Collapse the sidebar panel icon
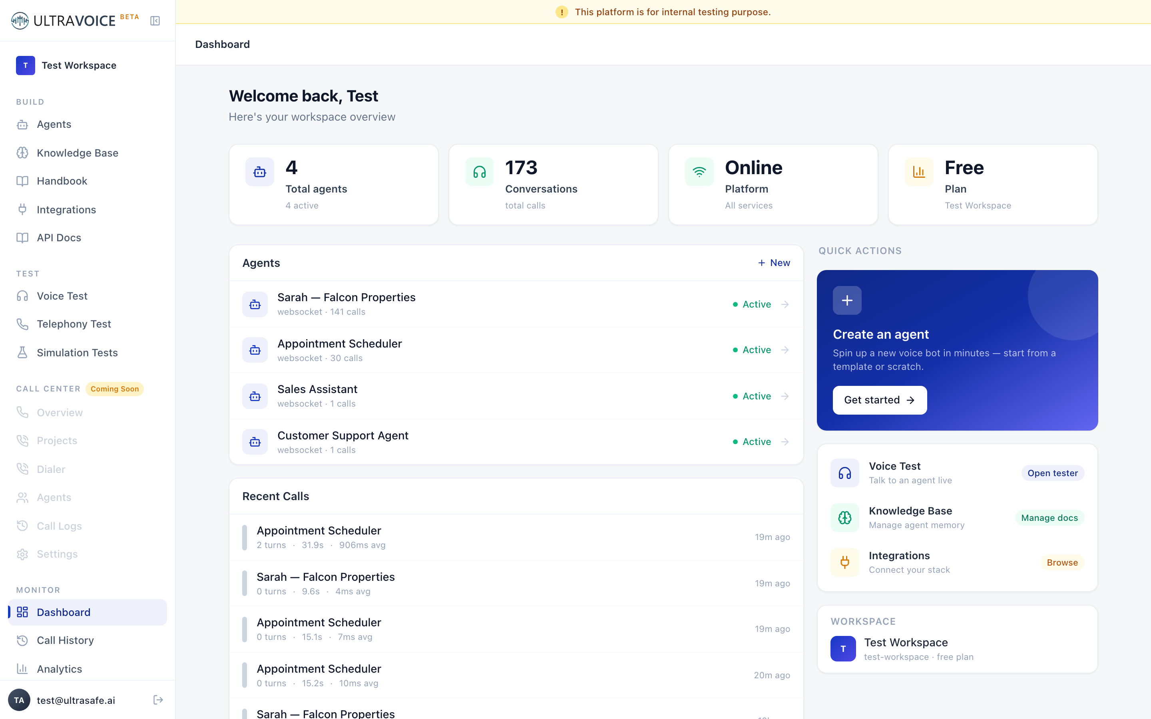This screenshot has width=1151, height=719. click(x=155, y=20)
